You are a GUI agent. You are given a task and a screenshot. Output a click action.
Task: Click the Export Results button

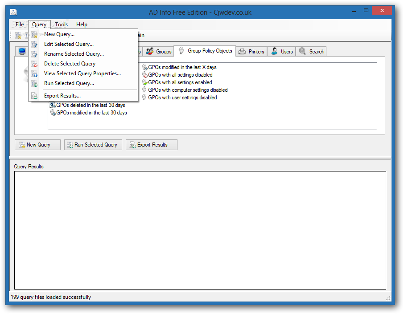click(x=152, y=145)
